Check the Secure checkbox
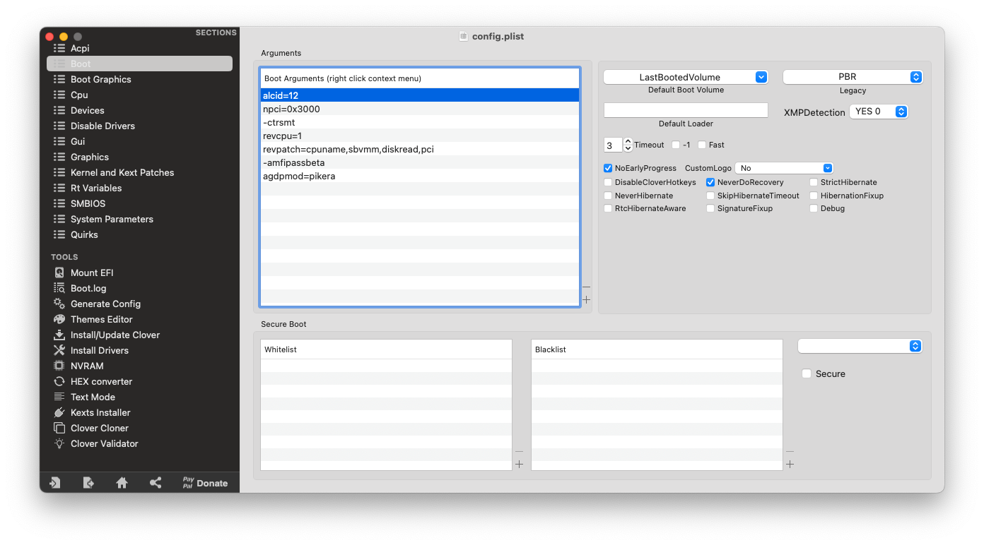Viewport: 984px width, 545px height. point(807,373)
